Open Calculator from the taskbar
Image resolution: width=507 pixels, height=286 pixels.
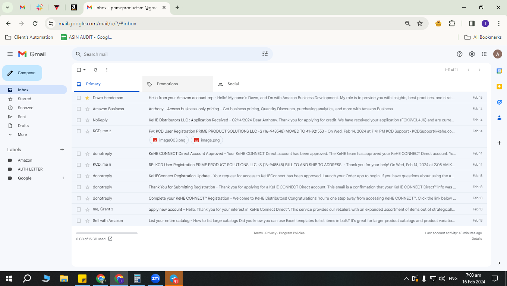coord(137,278)
